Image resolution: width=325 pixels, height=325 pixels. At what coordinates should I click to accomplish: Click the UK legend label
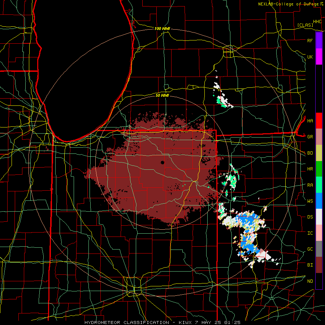point(310,57)
